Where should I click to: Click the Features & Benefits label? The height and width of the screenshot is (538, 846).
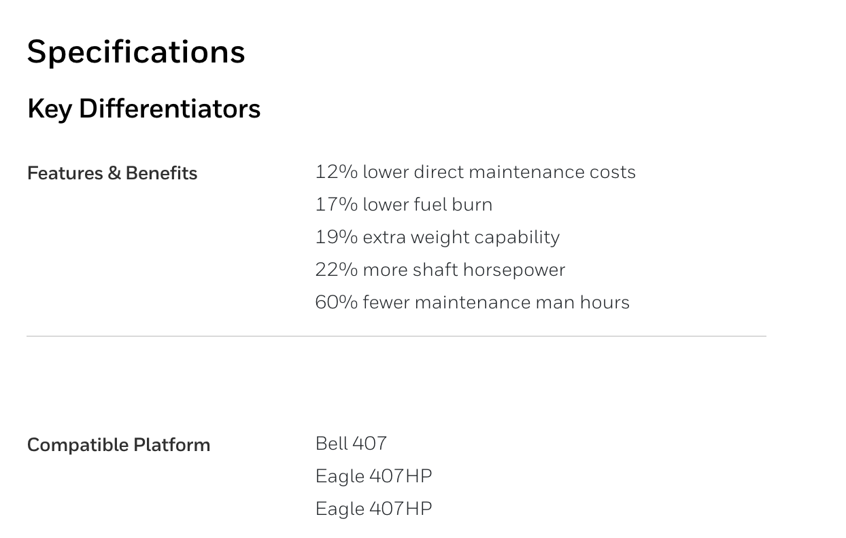point(112,173)
